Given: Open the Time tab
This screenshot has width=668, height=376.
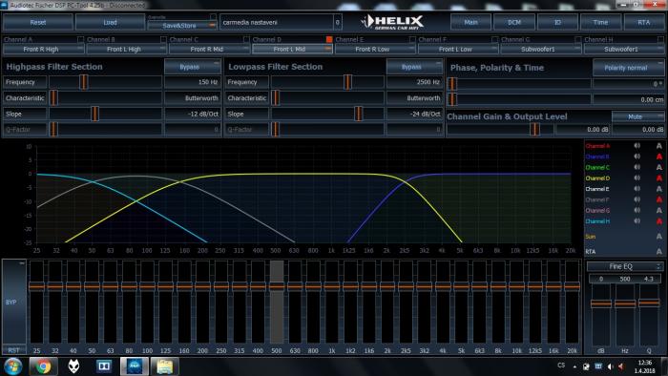Looking at the screenshot, I should [600, 22].
